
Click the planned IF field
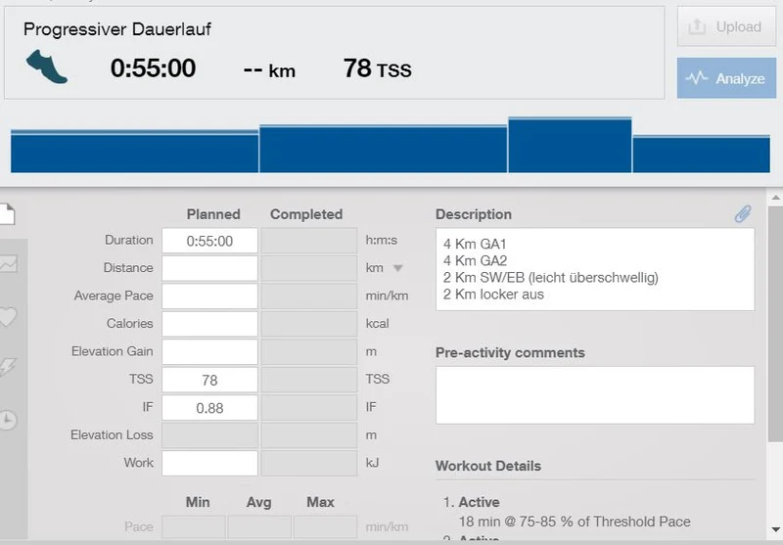pyautogui.click(x=209, y=408)
